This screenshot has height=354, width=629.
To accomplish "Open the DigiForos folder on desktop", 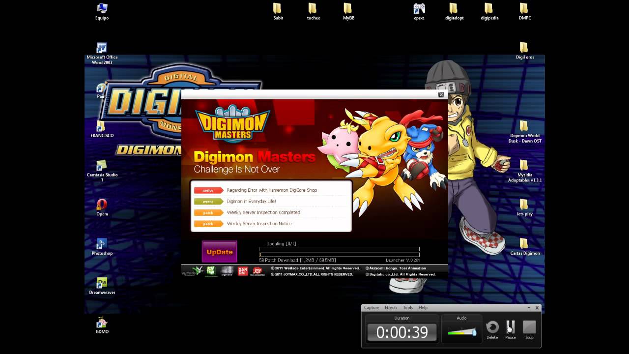I will tap(524, 51).
